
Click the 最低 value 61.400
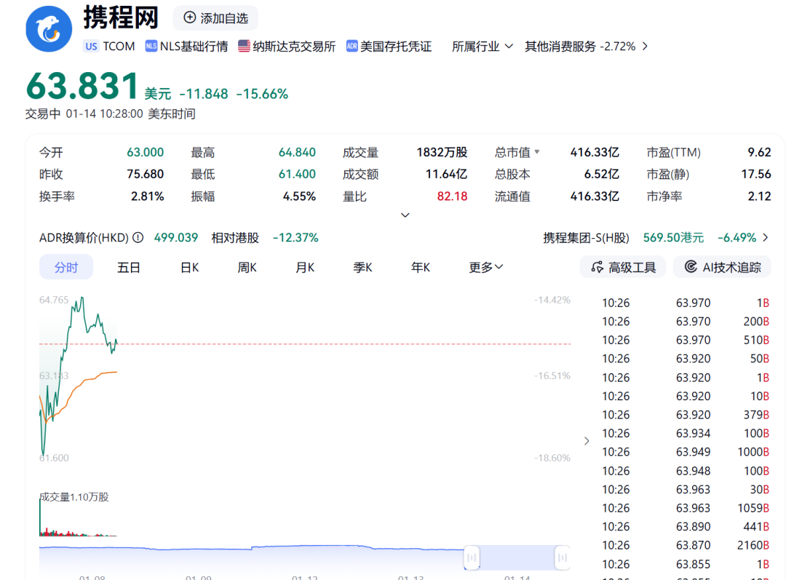point(297,175)
